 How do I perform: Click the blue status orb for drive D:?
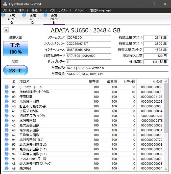pos(24,15)
